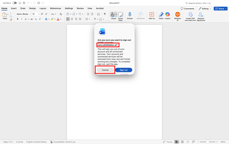Open the font size dropdown
This screenshot has height=144, width=229.
[39, 14]
